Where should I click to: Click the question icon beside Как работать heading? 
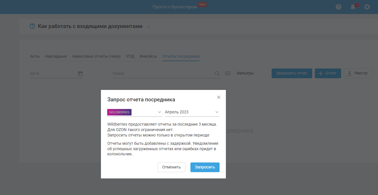pyautogui.click(x=33, y=26)
